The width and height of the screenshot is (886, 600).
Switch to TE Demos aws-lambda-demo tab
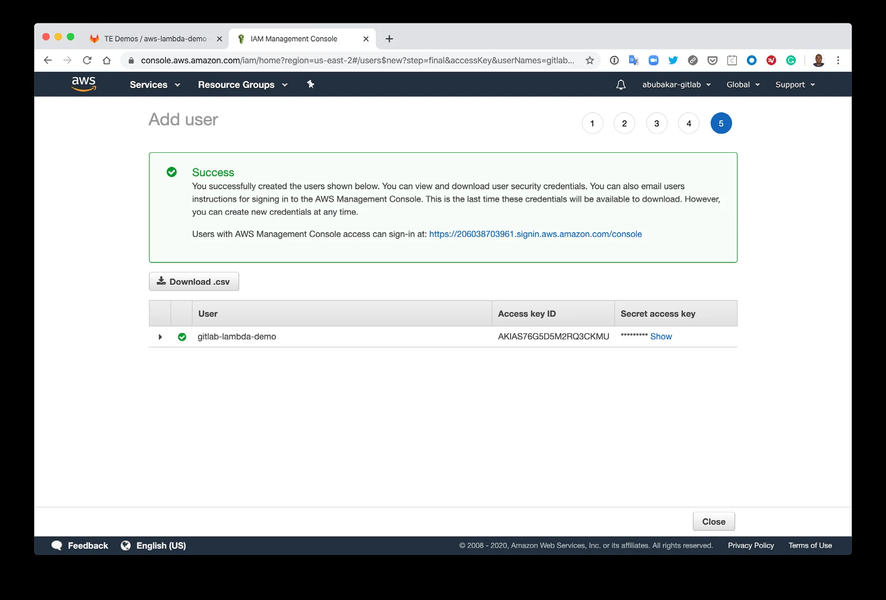(x=155, y=39)
